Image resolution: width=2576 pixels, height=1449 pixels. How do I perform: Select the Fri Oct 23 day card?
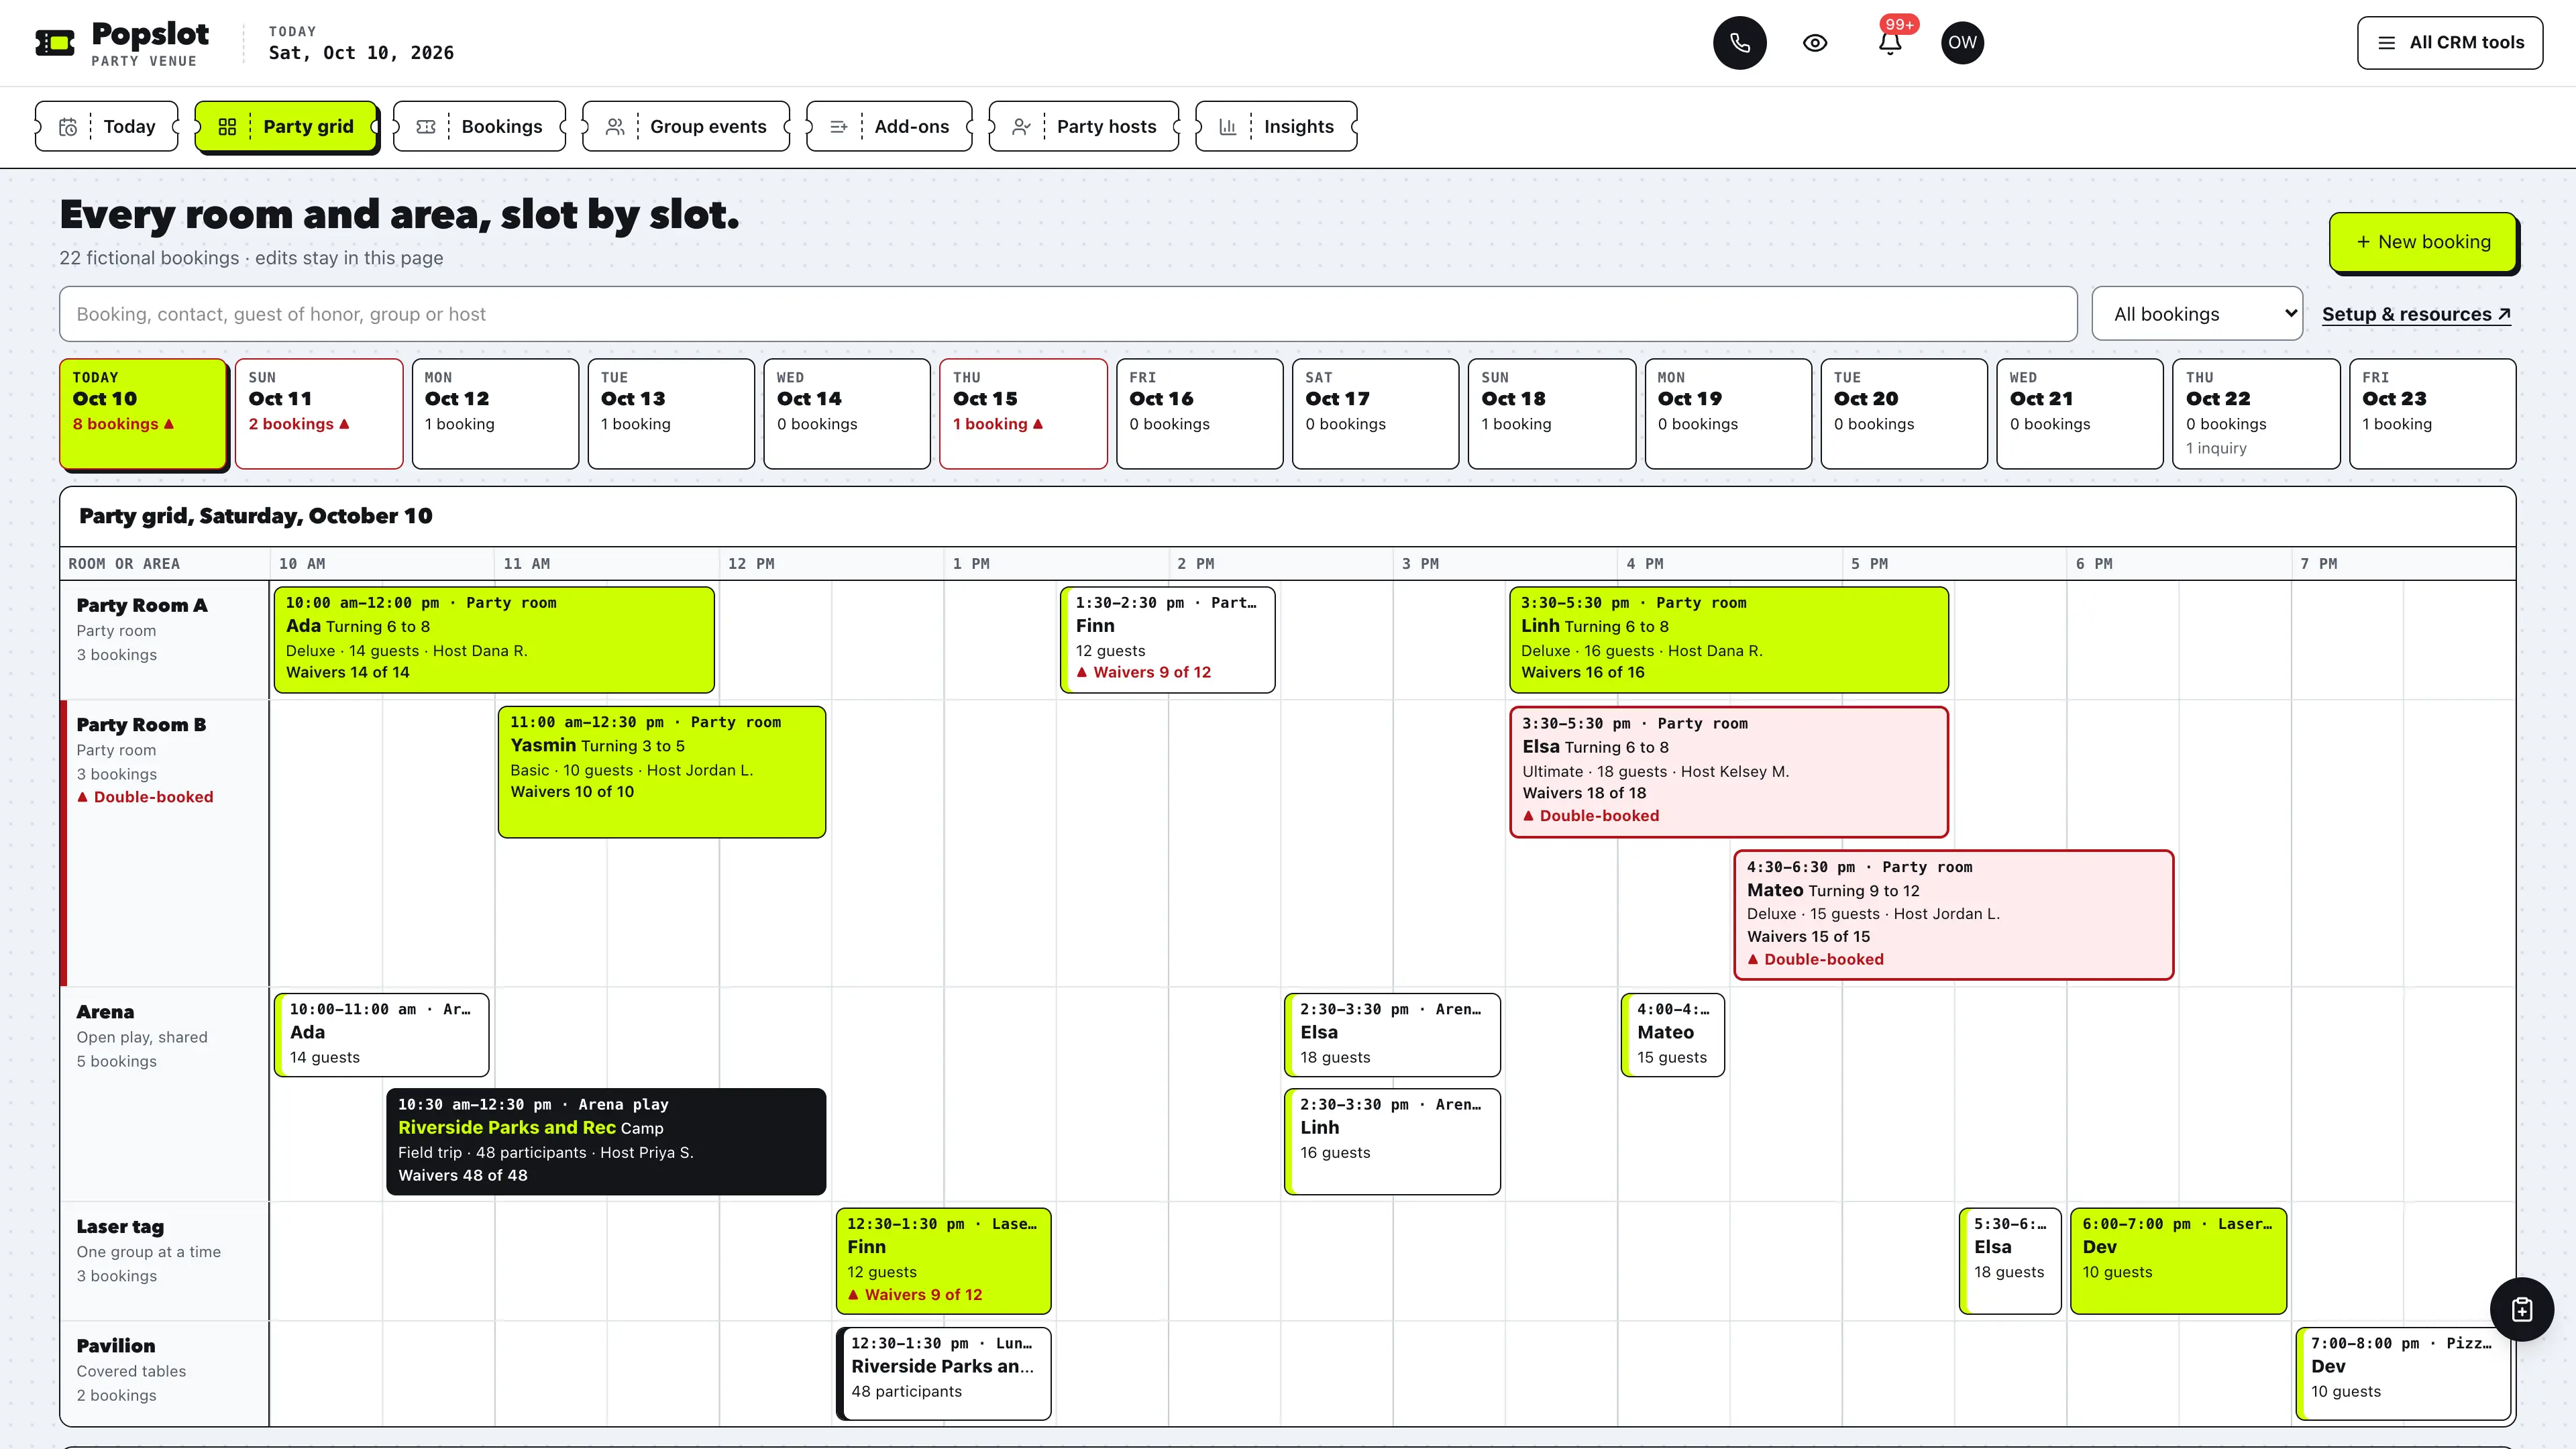point(2432,413)
